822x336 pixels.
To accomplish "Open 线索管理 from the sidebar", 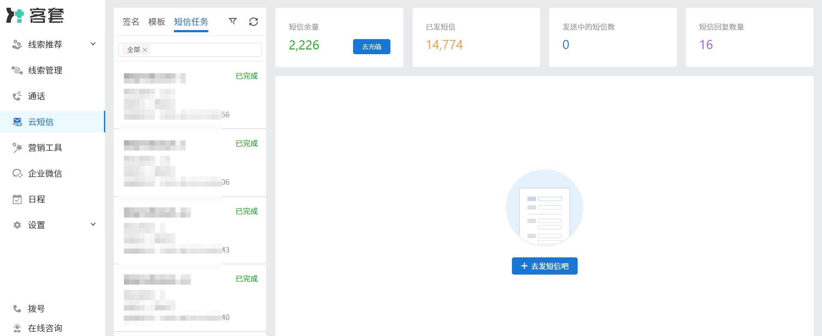I will [45, 70].
